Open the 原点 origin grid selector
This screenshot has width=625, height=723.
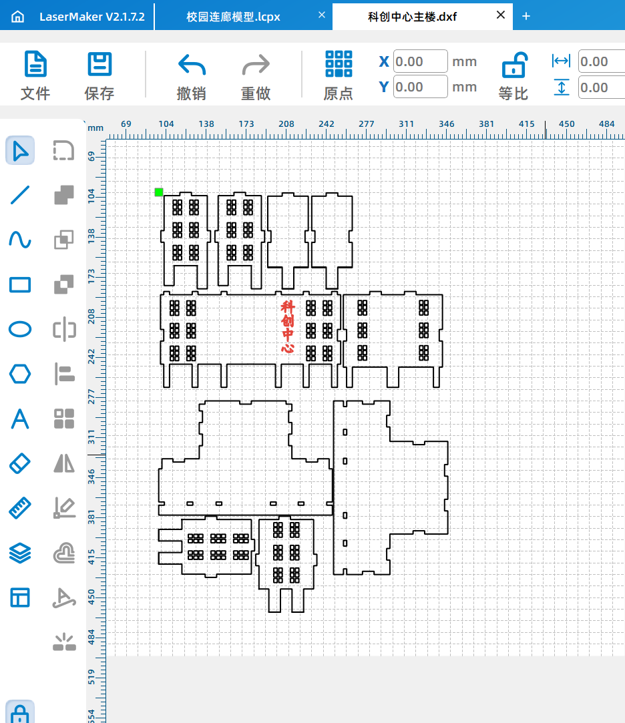(x=339, y=75)
